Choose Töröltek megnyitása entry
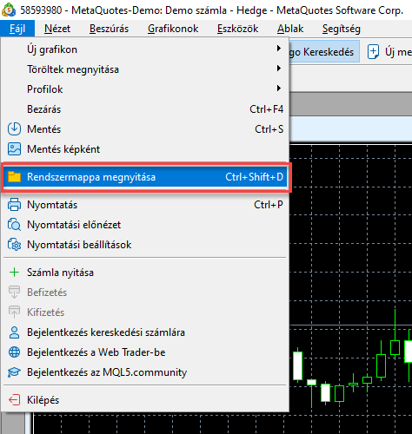 [x=146, y=69]
